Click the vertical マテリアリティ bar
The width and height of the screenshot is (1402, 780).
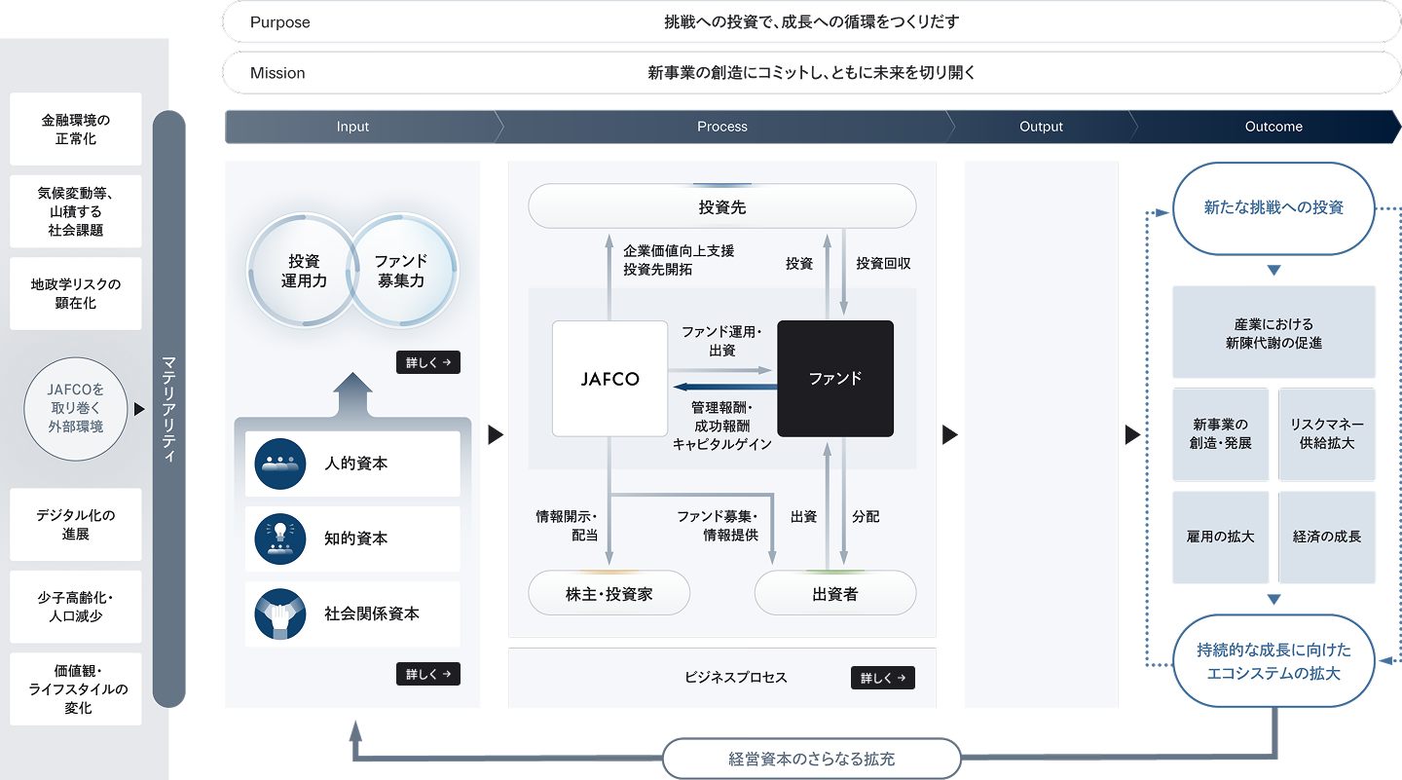point(169,409)
